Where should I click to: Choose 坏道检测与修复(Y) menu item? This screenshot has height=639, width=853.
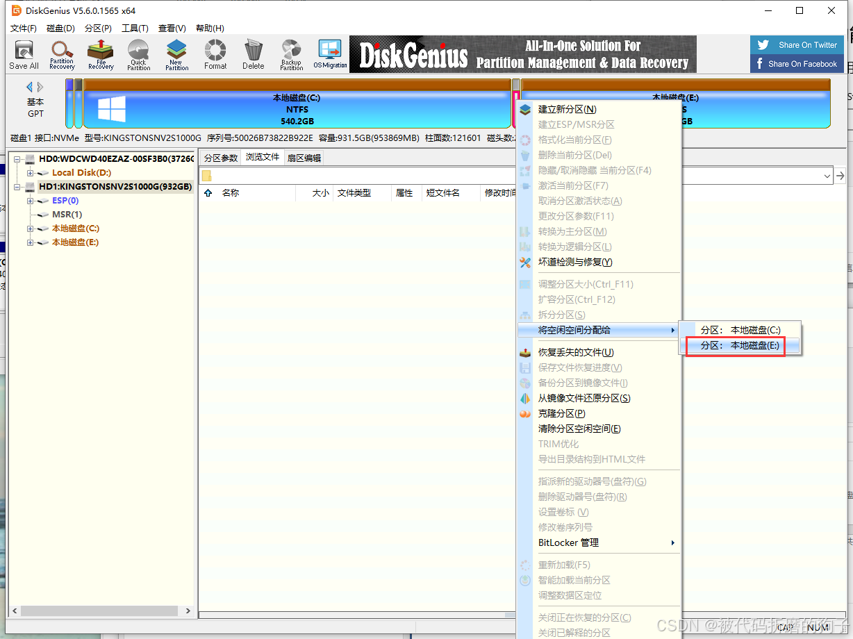click(598, 263)
